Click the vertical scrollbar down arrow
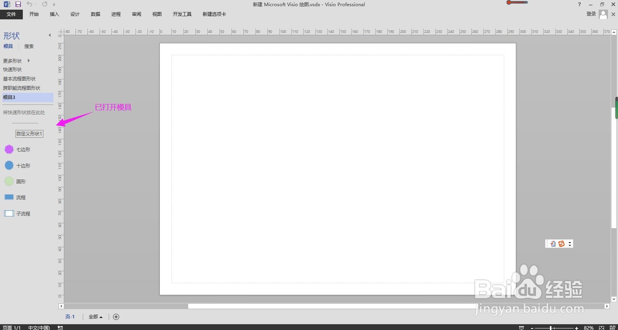Viewport: 618px width, 330px height. click(x=614, y=299)
